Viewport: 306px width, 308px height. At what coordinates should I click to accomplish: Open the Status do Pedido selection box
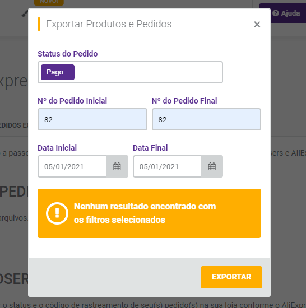(130, 72)
